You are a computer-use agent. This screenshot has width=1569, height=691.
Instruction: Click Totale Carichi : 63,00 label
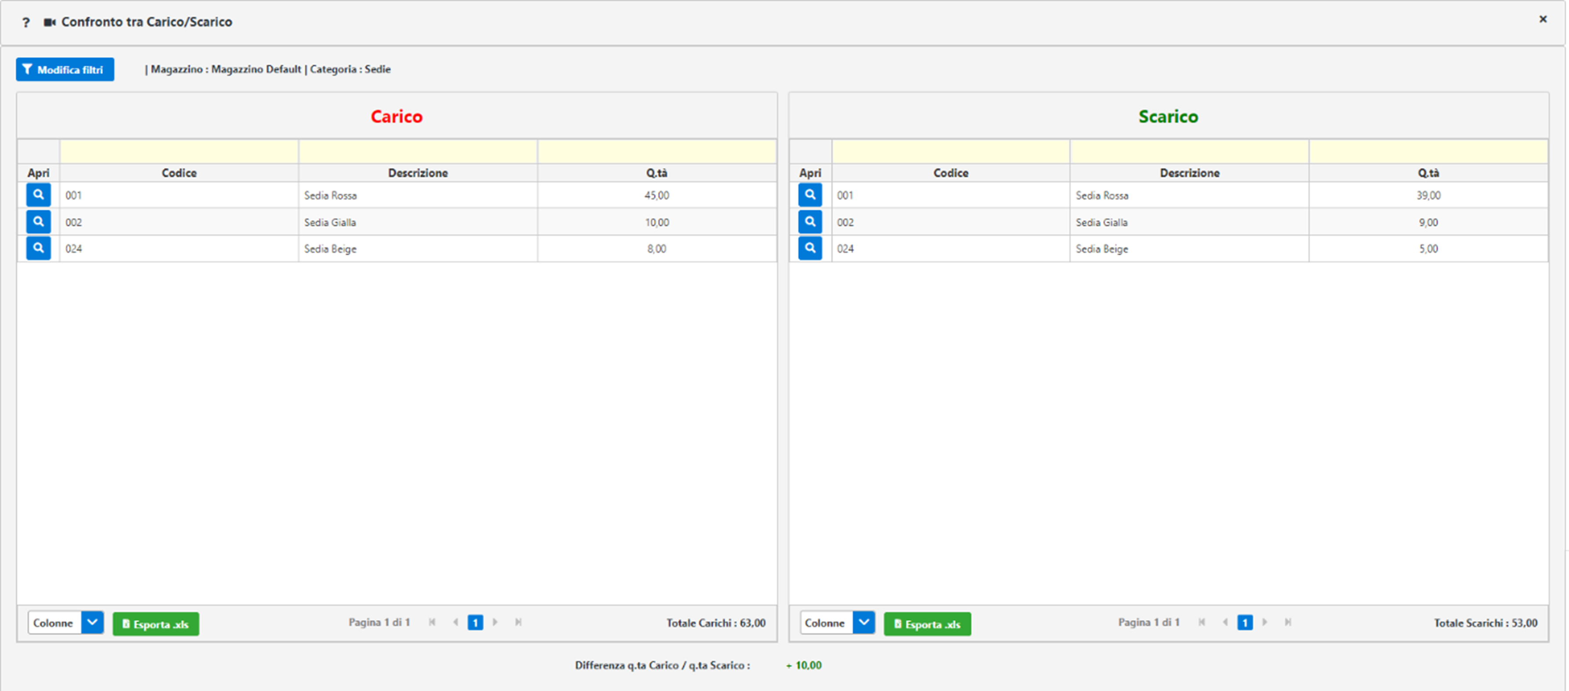tap(715, 623)
